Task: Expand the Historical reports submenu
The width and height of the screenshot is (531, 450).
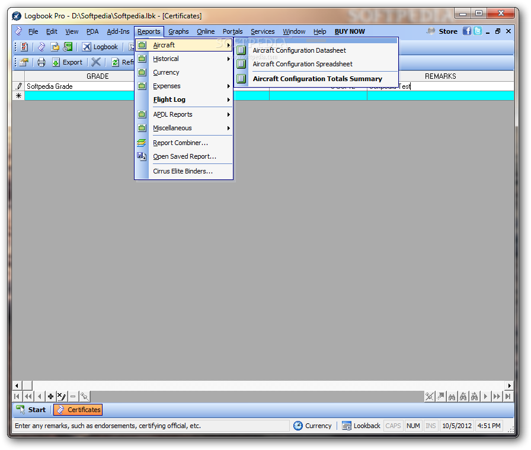Action: [x=184, y=59]
